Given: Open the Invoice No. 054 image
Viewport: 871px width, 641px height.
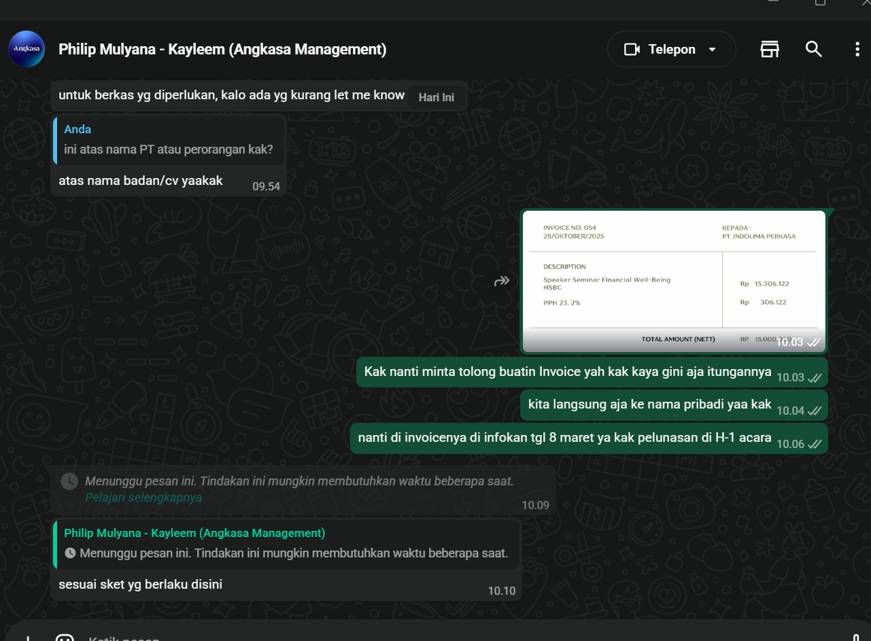Looking at the screenshot, I should point(673,281).
